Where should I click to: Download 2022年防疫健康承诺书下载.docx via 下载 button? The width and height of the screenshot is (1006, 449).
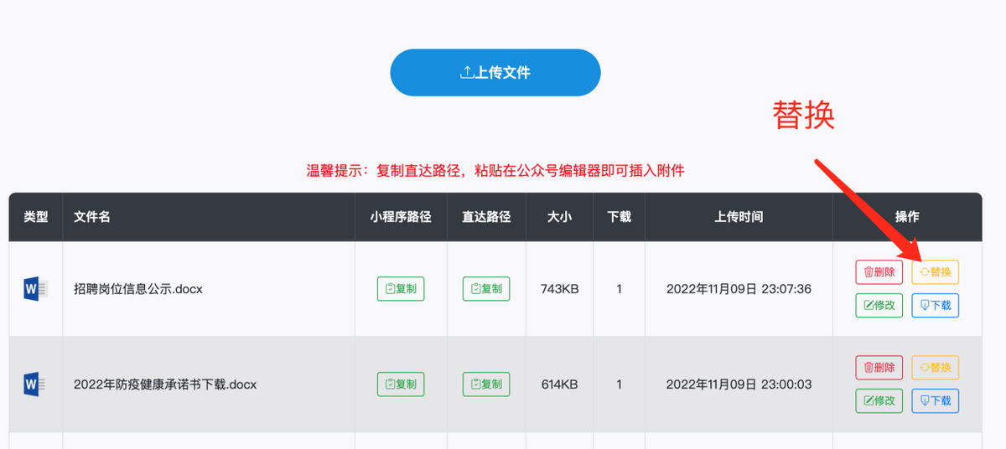(x=936, y=401)
